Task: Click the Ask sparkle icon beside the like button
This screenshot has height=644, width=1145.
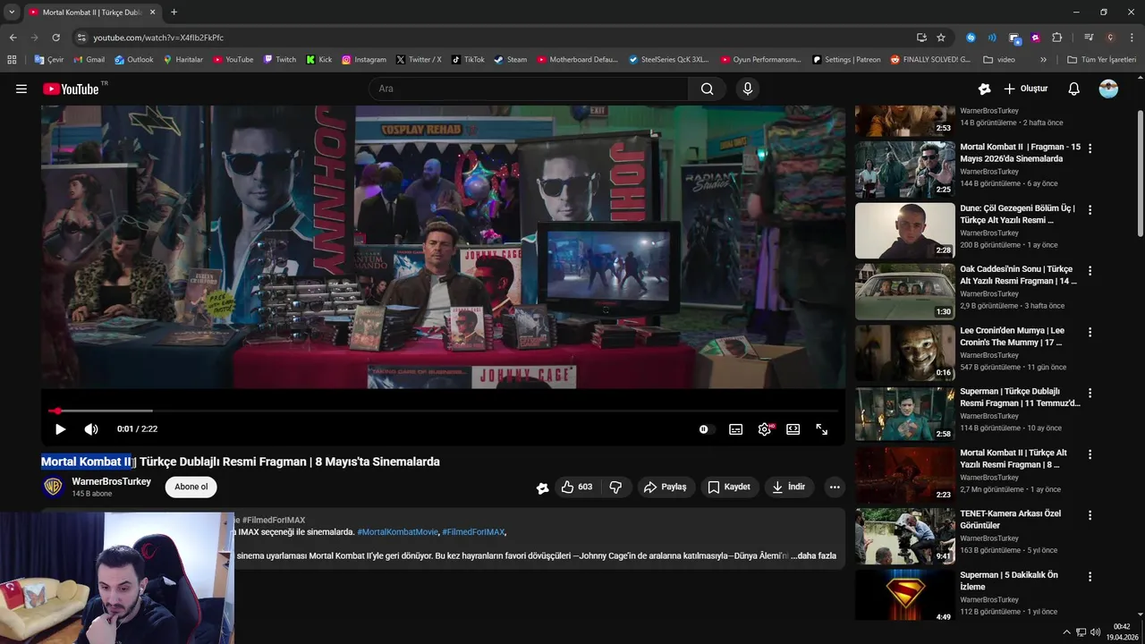Action: pos(542,487)
